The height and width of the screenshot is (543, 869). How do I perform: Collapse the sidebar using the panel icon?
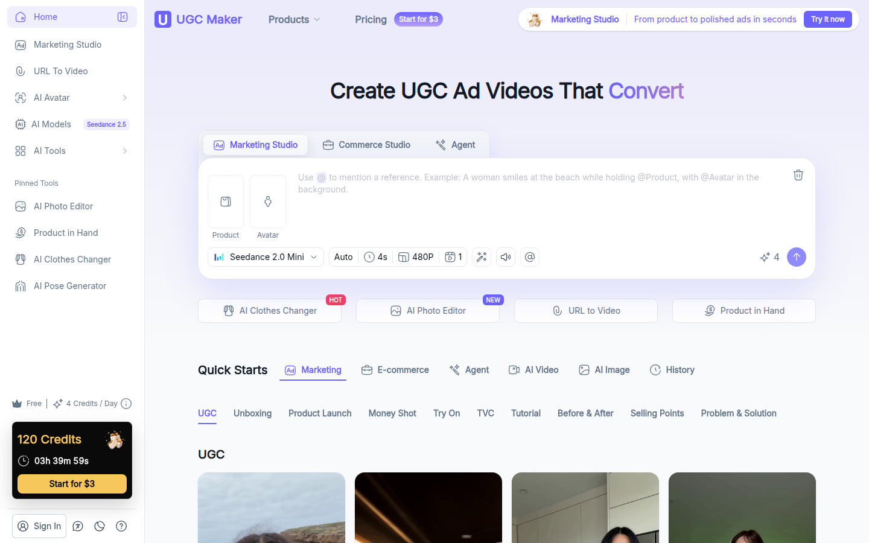click(x=123, y=17)
